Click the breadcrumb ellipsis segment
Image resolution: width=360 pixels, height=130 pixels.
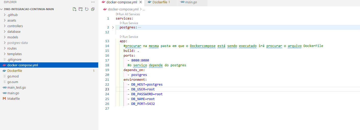pos(144,9)
